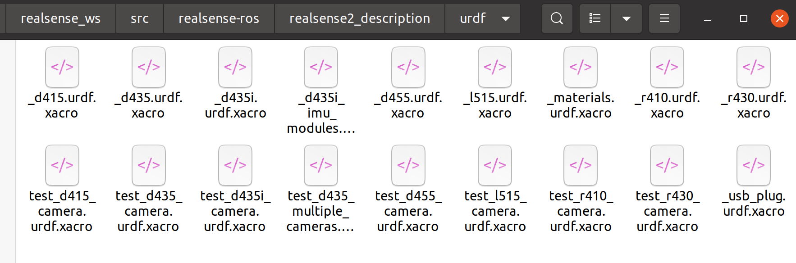Select the _d435.urdf.xacro file

tap(149, 67)
